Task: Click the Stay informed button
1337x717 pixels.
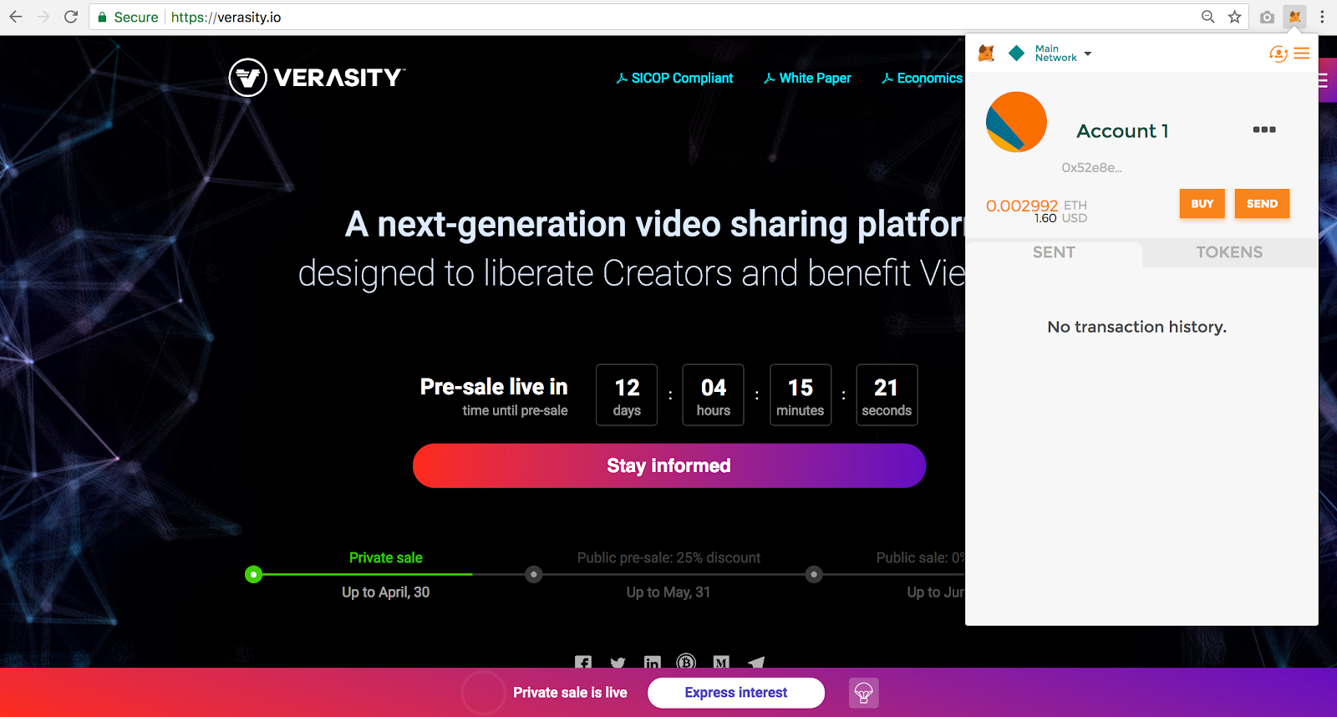Action: [669, 465]
